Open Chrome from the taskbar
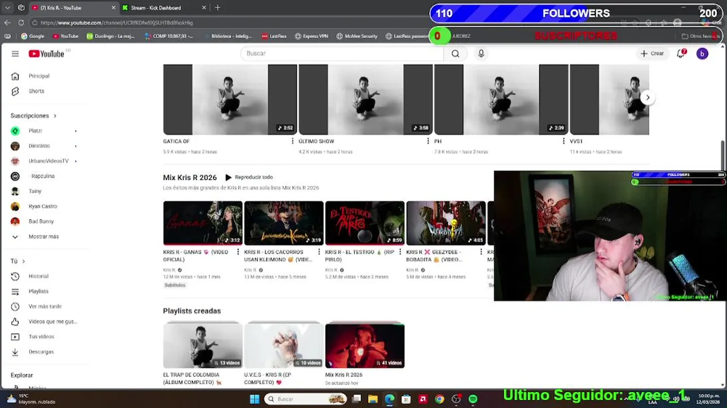727x408 pixels. click(439, 399)
